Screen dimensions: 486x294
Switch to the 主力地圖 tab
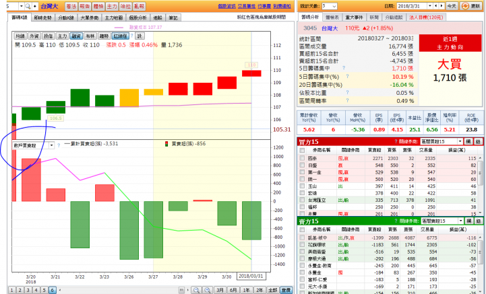click(x=113, y=17)
